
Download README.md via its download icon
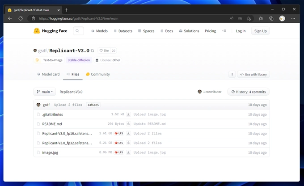point(128,124)
